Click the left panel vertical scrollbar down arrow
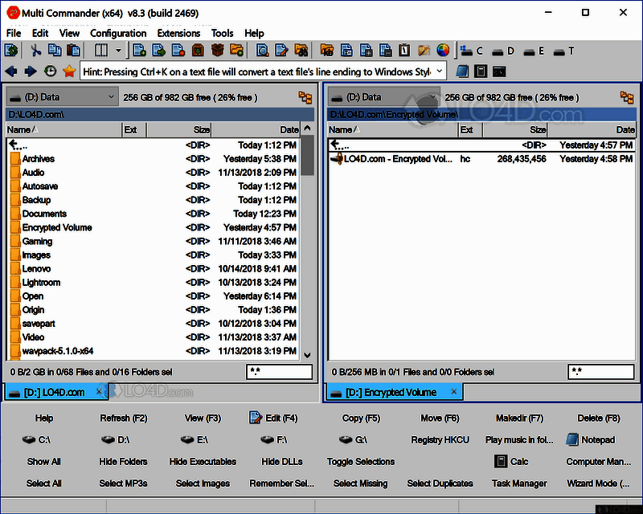Viewport: 643px width, 514px height. pyautogui.click(x=307, y=354)
